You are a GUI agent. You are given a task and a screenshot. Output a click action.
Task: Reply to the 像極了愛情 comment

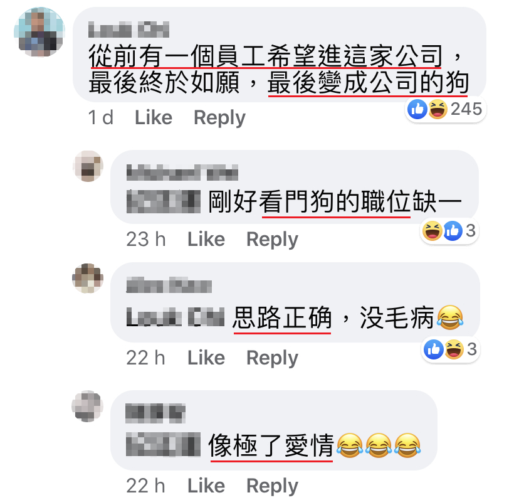272,486
